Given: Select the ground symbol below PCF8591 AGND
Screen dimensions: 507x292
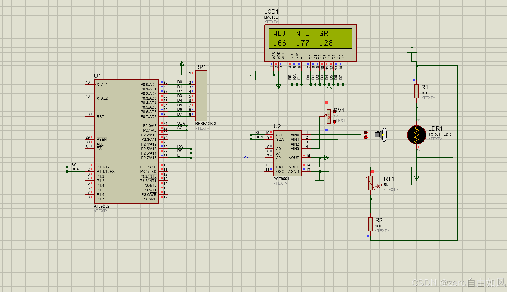Looking at the screenshot, I should tap(320, 182).
